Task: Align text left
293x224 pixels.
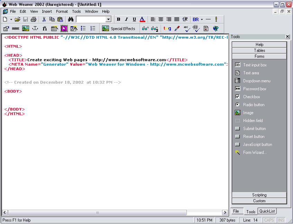Action: coord(153,19)
